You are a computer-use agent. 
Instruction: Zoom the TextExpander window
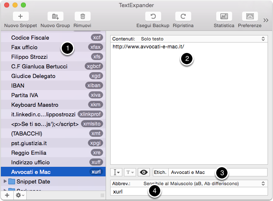point(23,5)
